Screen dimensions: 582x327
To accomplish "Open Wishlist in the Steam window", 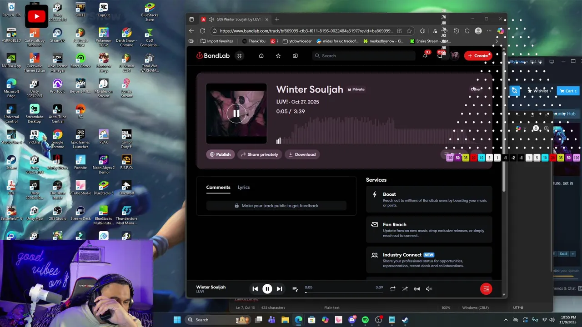I will click(539, 91).
